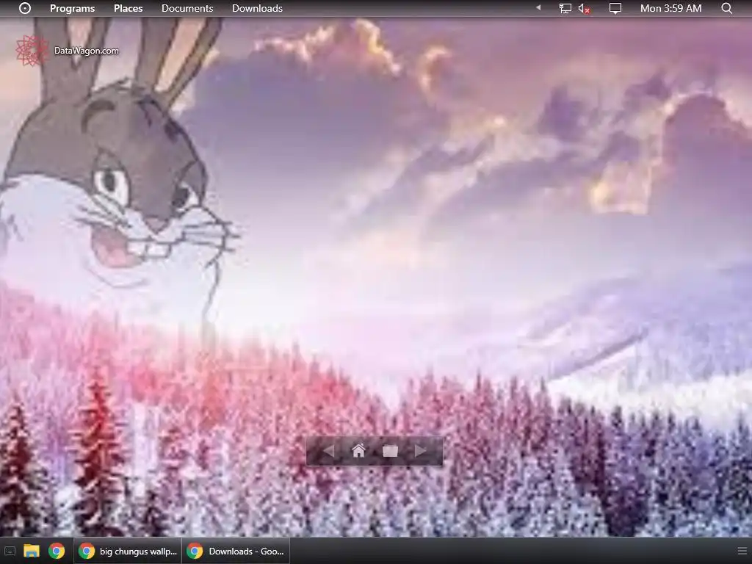
Task: Switch to big chungus wallpaper Chrome window
Action: [128, 551]
